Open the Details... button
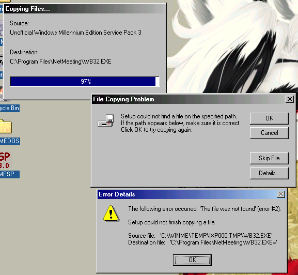 pyautogui.click(x=269, y=173)
